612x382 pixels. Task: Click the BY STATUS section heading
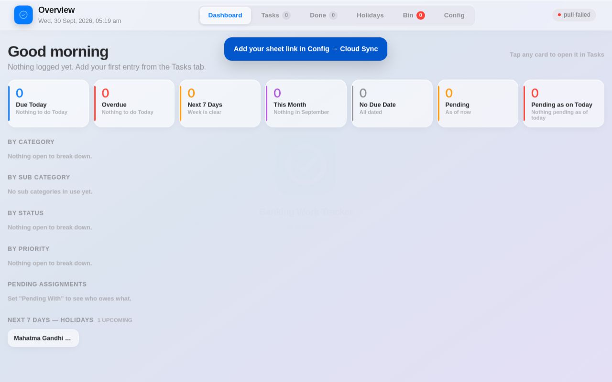[x=25, y=213]
